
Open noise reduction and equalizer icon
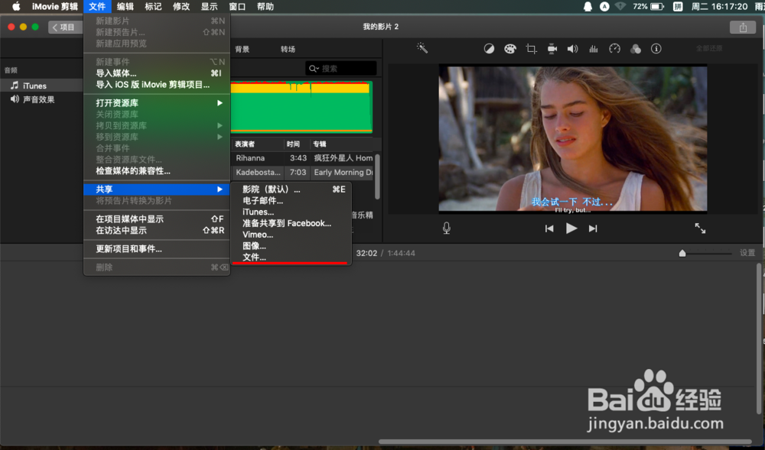click(594, 49)
